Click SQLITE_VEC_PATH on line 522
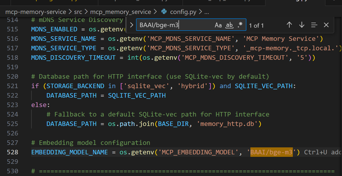Viewport: 342px width, 176px height. click(137, 95)
